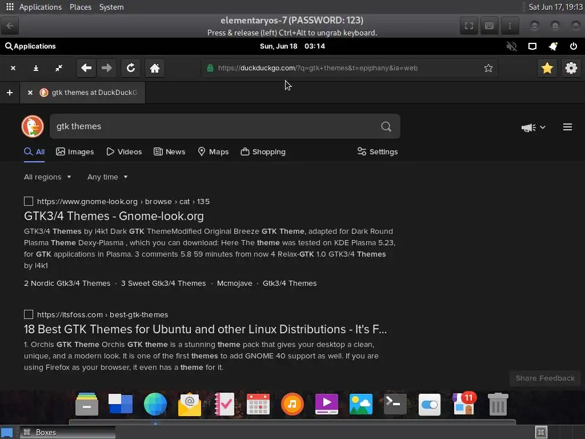Open Music app from dock
This screenshot has width=585, height=439.
pos(292,404)
